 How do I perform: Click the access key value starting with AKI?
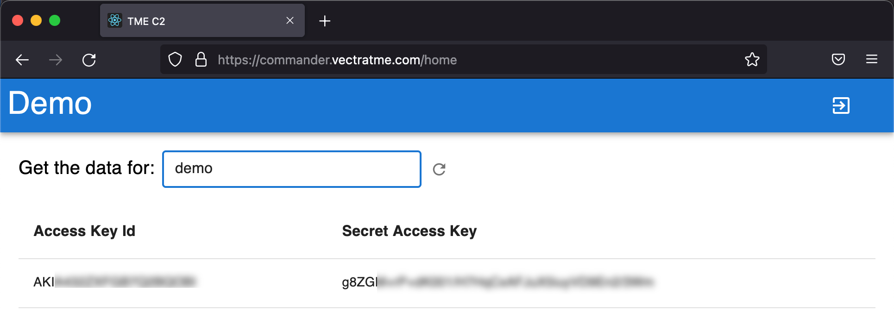click(114, 282)
